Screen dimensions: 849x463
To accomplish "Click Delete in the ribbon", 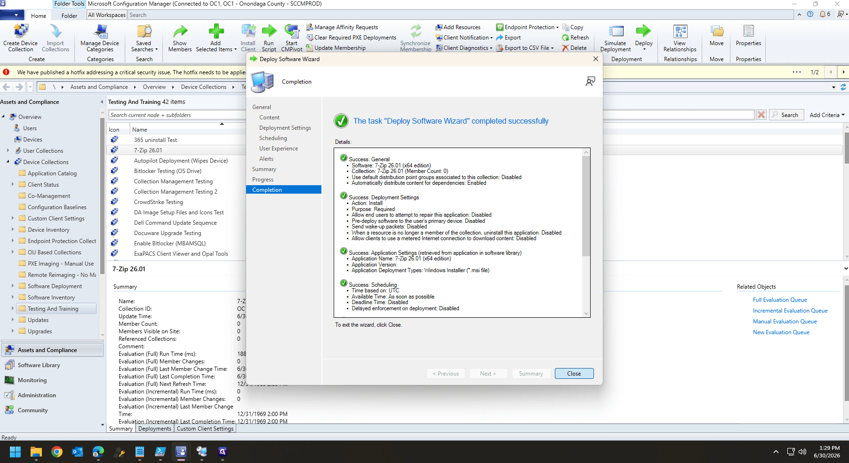I will tap(575, 48).
